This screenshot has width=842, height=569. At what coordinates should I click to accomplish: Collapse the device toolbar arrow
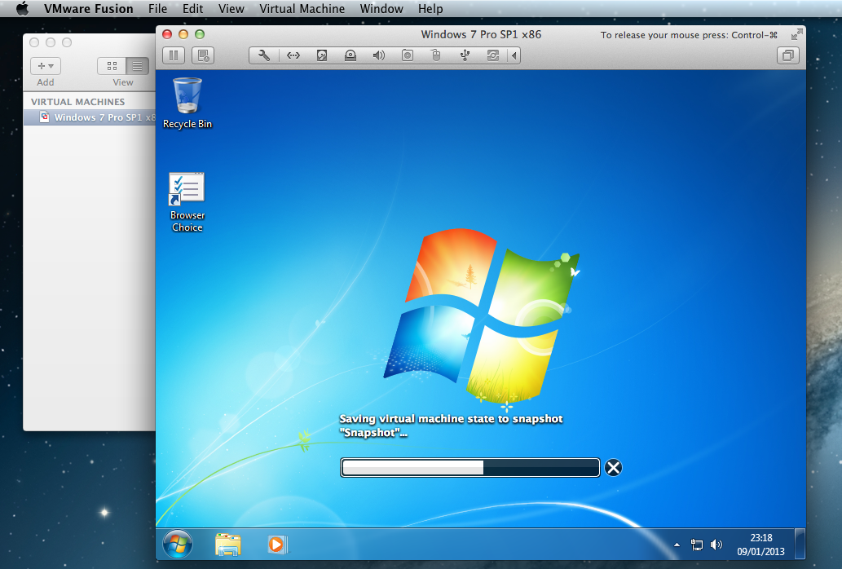click(x=514, y=55)
